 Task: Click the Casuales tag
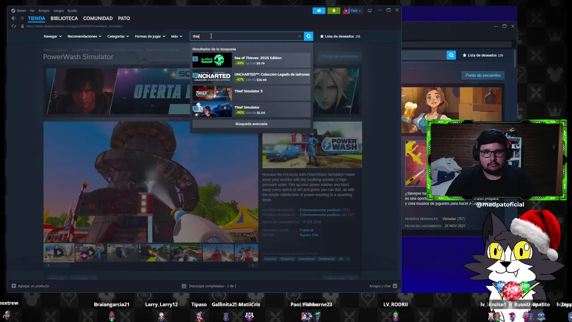(x=270, y=259)
